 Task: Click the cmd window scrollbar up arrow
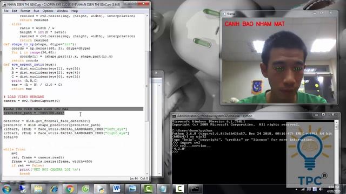(x=336, y=122)
